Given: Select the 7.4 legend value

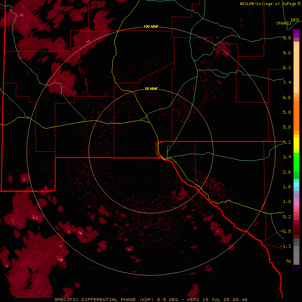Looking at the screenshot, I should pos(287,83).
